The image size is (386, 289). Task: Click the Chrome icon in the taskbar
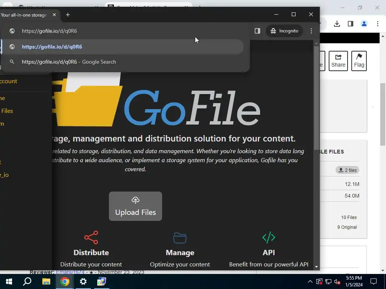pos(65,281)
